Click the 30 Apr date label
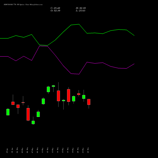 [x=12, y=150]
